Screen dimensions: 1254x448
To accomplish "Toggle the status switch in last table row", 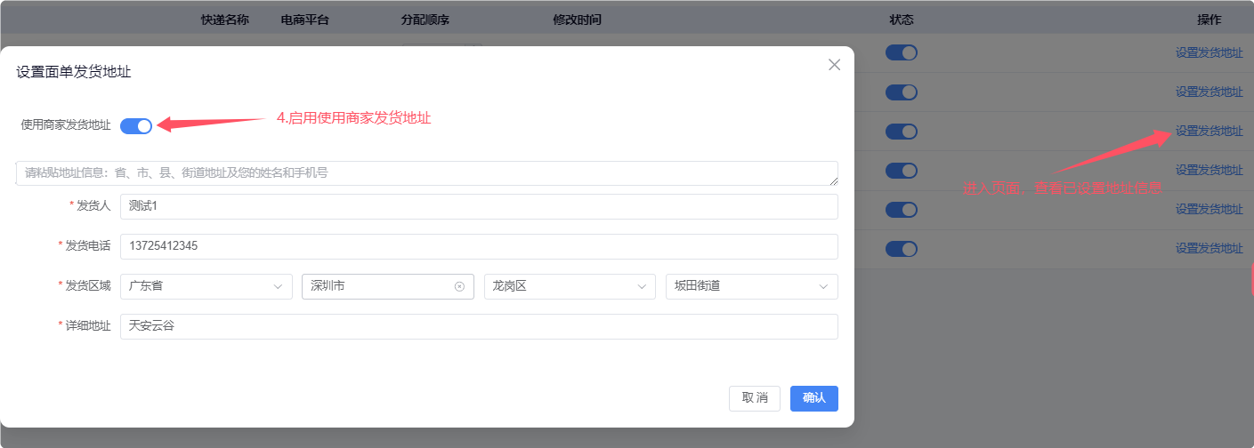I will point(901,248).
